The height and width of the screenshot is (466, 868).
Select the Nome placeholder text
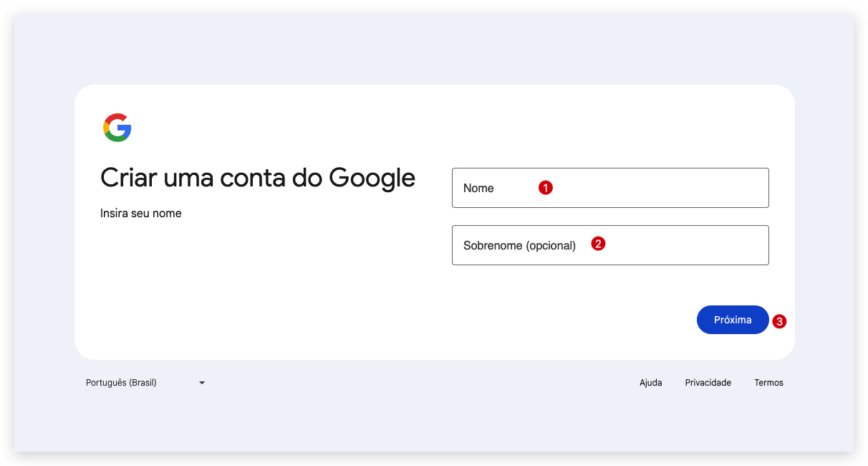(x=479, y=187)
